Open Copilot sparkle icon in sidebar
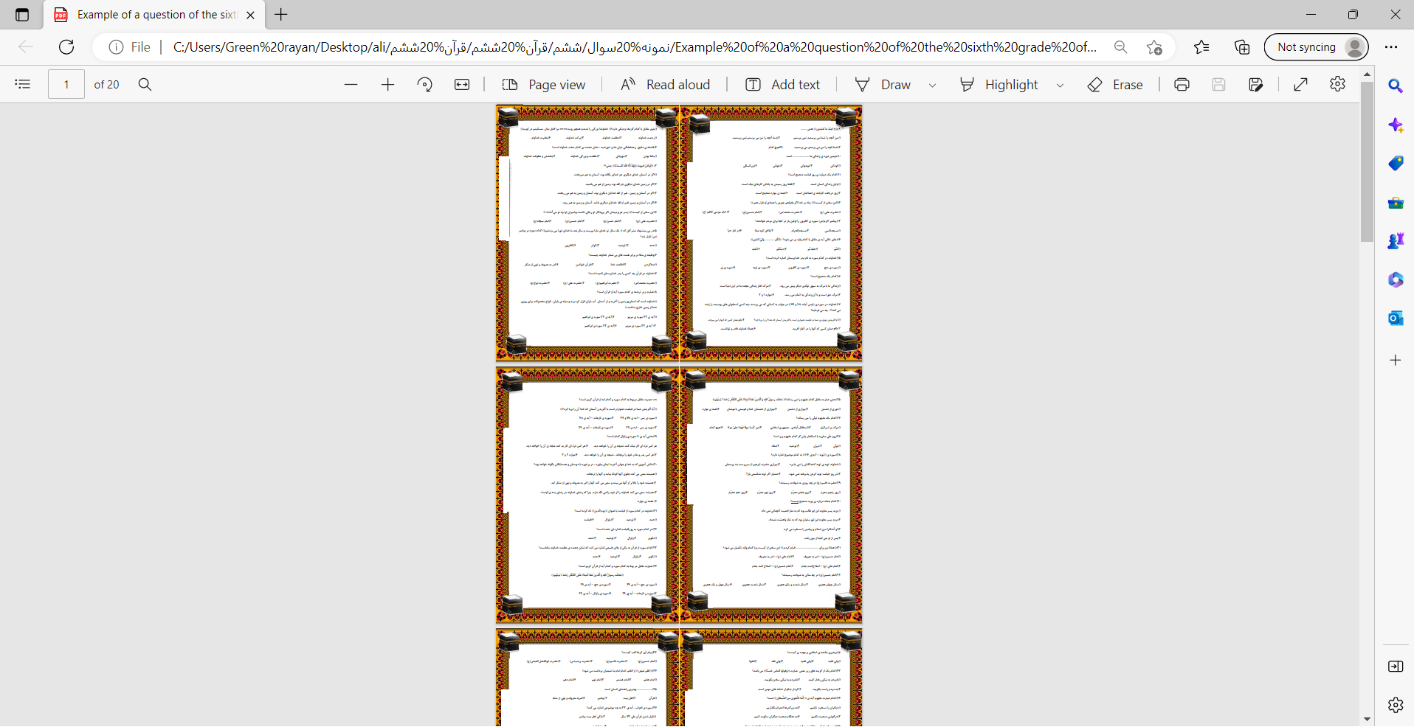Screen dimensions: 1414x727 [1395, 125]
